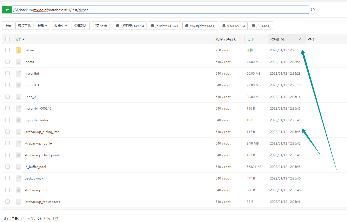
Task: Open the 分享列表 share list
Action: pos(81,26)
